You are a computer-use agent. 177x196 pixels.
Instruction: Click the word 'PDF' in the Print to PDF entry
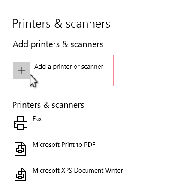tap(90, 145)
